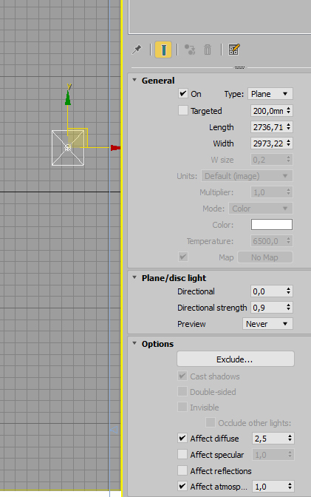Open the Type dropdown showing Plane
The height and width of the screenshot is (497, 311).
pyautogui.click(x=270, y=94)
